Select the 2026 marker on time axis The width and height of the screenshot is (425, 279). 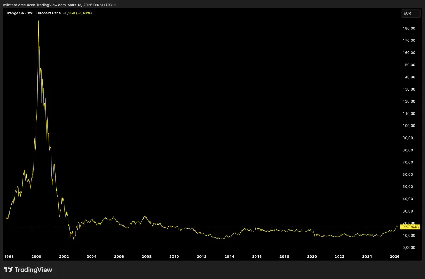click(x=395, y=257)
